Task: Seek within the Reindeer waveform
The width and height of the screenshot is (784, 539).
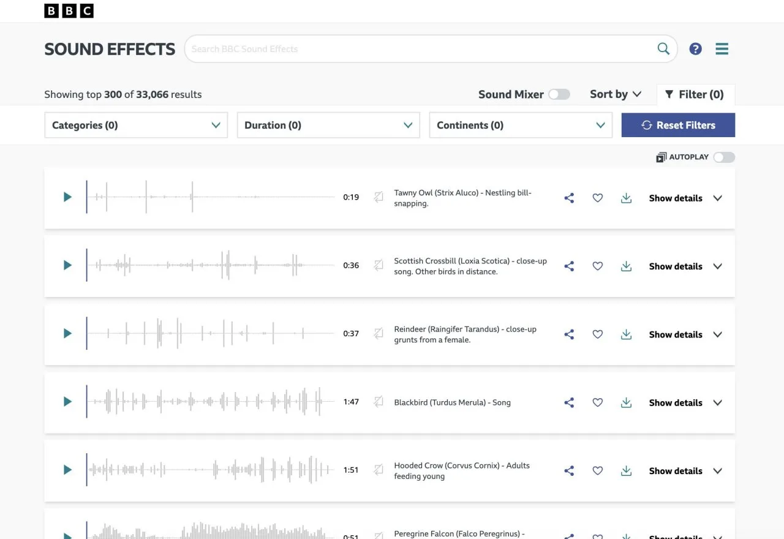Action: point(211,334)
